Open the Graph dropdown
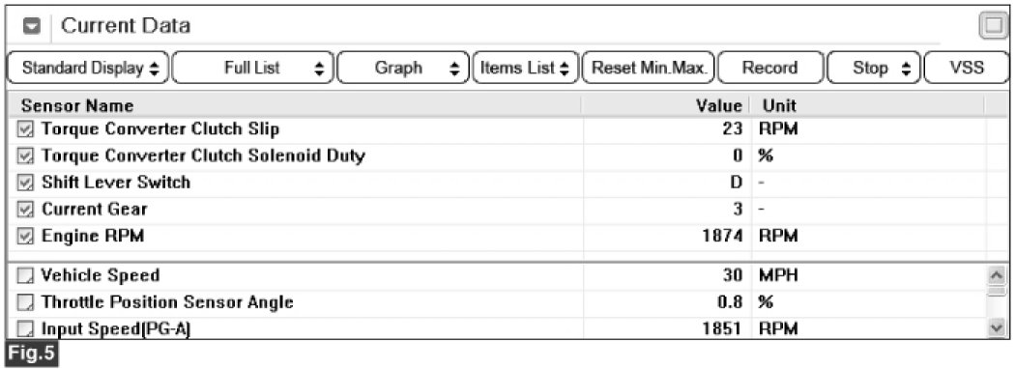 (x=403, y=68)
